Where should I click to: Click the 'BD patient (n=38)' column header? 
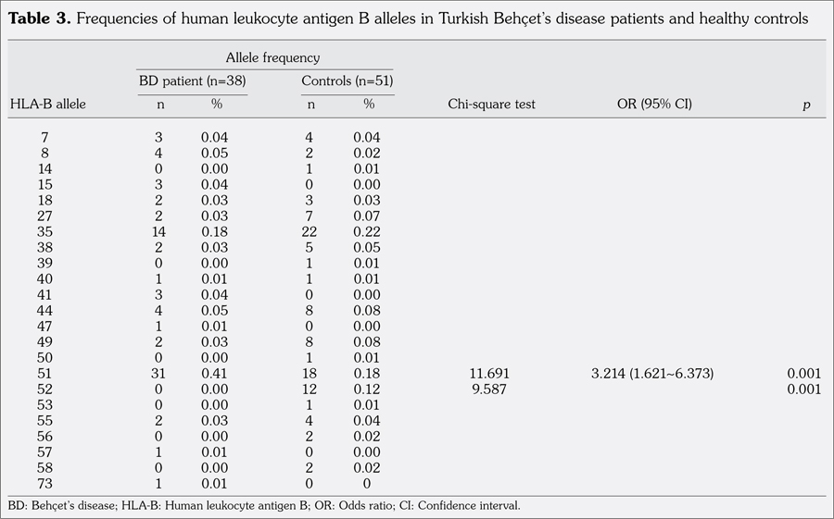tap(192, 81)
